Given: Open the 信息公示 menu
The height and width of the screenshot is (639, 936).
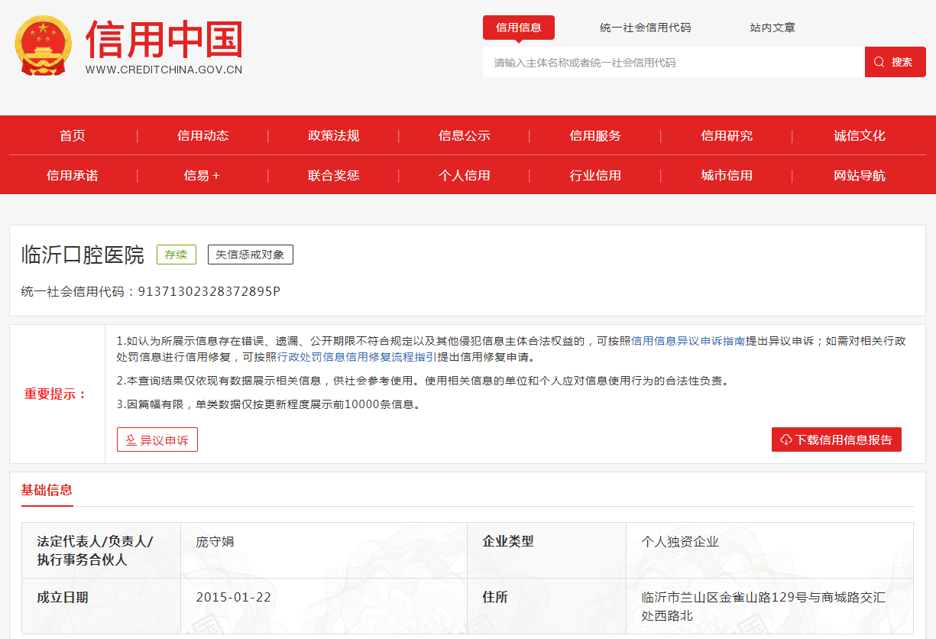Looking at the screenshot, I should point(465,136).
